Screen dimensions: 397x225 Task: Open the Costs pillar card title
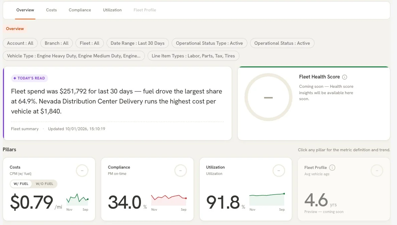click(15, 167)
